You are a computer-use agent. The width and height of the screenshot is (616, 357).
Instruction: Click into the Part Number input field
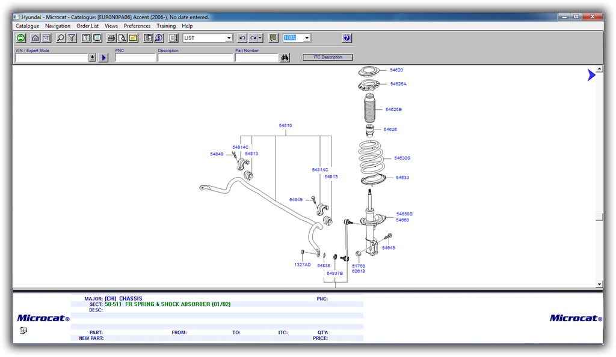(257, 58)
